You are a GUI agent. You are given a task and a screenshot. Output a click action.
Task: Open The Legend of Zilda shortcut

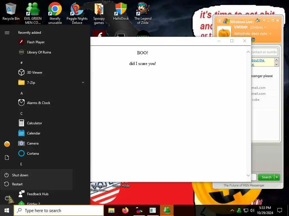coord(143,13)
